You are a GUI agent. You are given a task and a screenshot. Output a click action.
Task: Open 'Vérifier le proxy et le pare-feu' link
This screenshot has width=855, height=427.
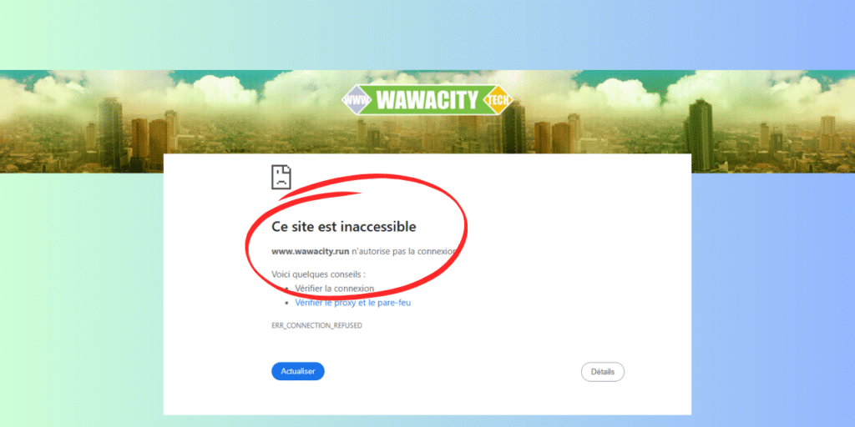[353, 303]
